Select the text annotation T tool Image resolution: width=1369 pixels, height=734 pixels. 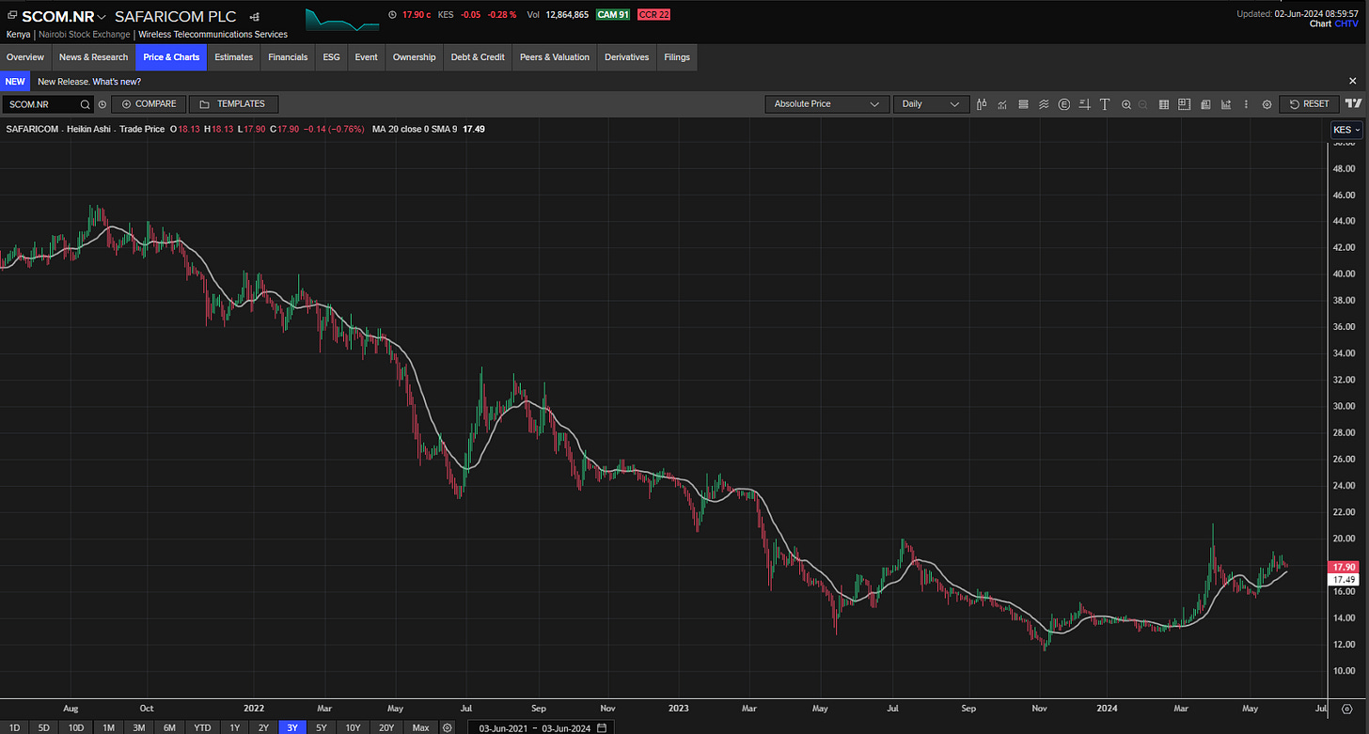click(x=1105, y=104)
